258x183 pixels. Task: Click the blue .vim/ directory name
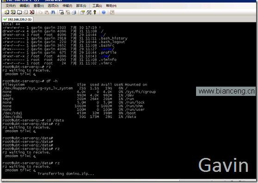click(104, 56)
